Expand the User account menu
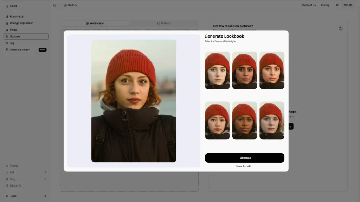The width and height of the screenshot is (360, 202). tap(13, 196)
